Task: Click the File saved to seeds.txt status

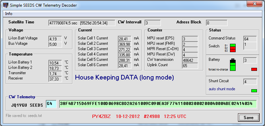Action: point(24,116)
